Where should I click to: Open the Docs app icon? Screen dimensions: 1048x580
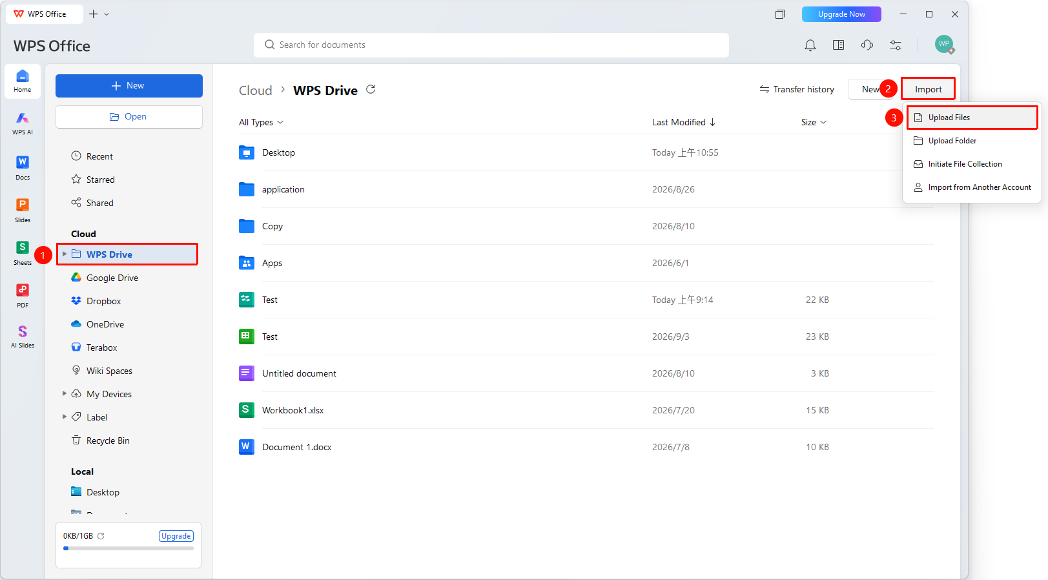click(x=23, y=167)
